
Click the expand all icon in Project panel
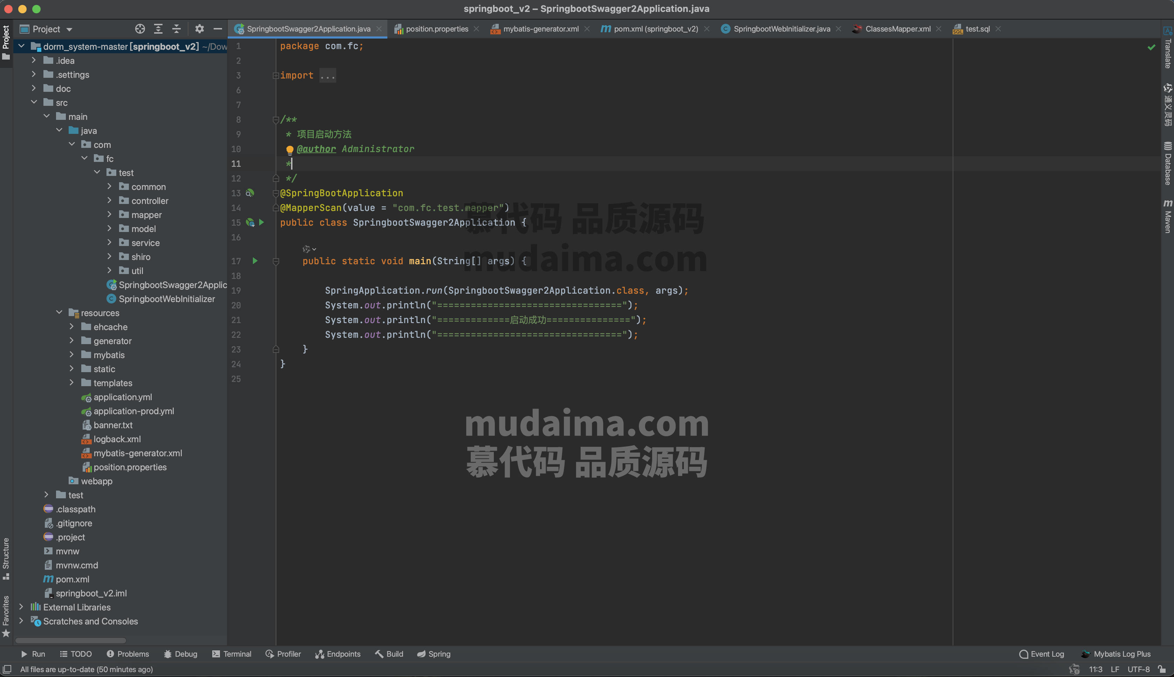(158, 29)
